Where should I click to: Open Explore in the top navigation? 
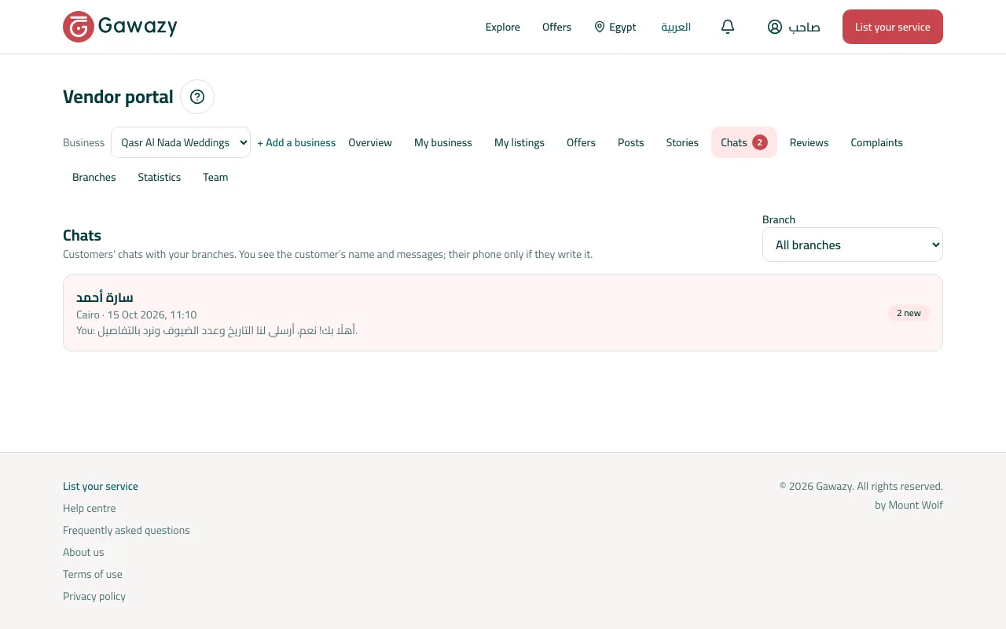[x=503, y=27]
